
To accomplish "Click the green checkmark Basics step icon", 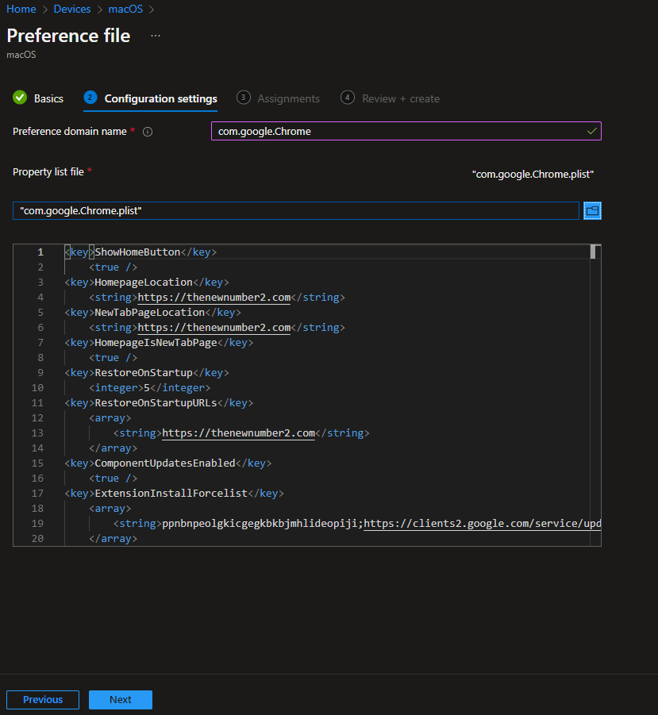I will tap(20, 98).
